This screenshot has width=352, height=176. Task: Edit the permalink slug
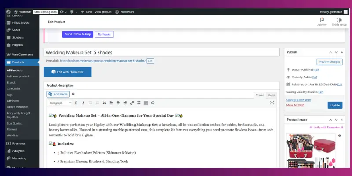pos(150,61)
